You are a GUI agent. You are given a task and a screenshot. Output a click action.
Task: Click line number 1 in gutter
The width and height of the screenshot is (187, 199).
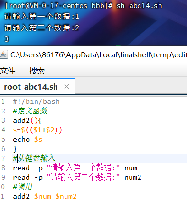click(3, 101)
